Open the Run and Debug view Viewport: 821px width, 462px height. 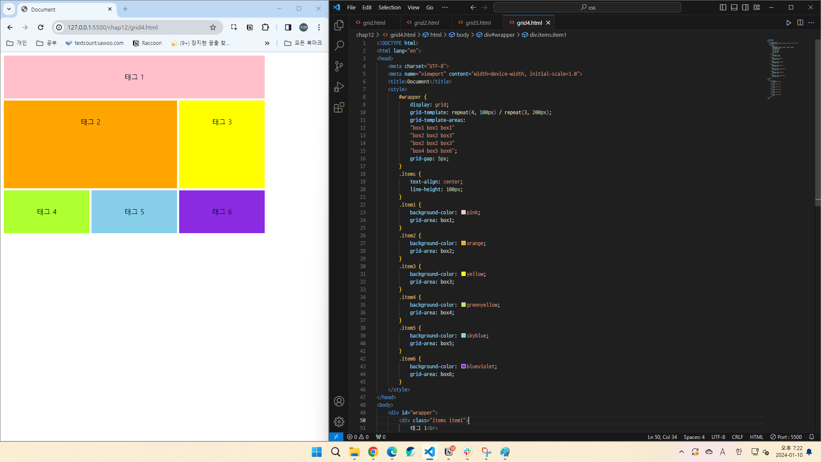(339, 87)
